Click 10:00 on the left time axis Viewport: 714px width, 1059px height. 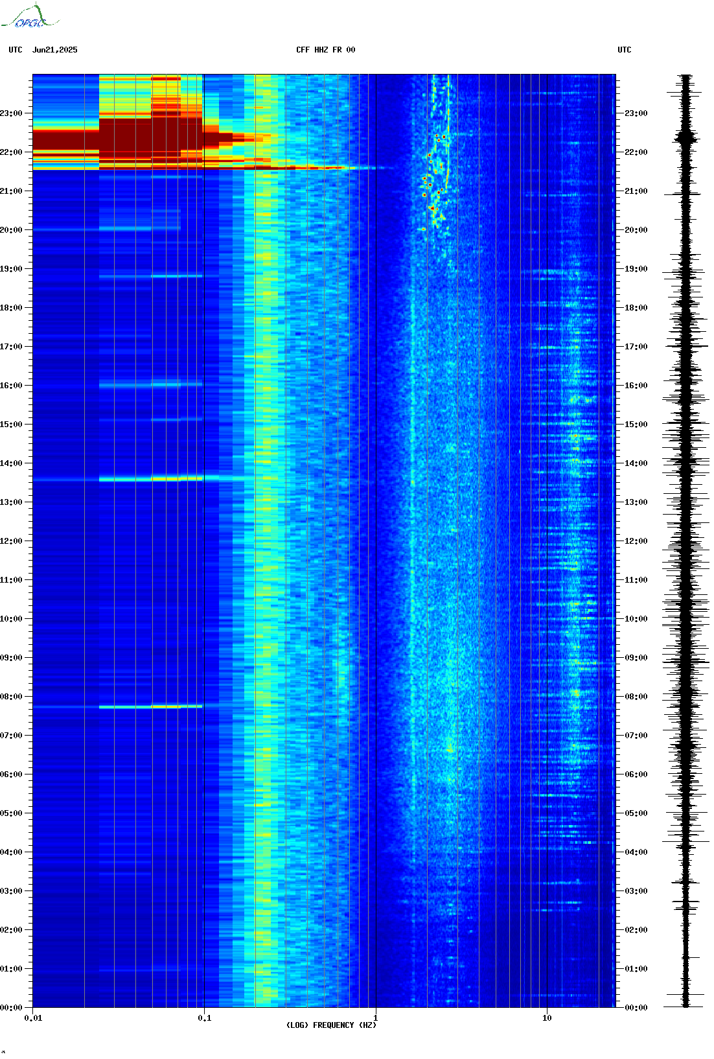[x=11, y=619]
